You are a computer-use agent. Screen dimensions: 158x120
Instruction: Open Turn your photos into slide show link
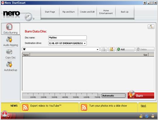tap(108, 106)
